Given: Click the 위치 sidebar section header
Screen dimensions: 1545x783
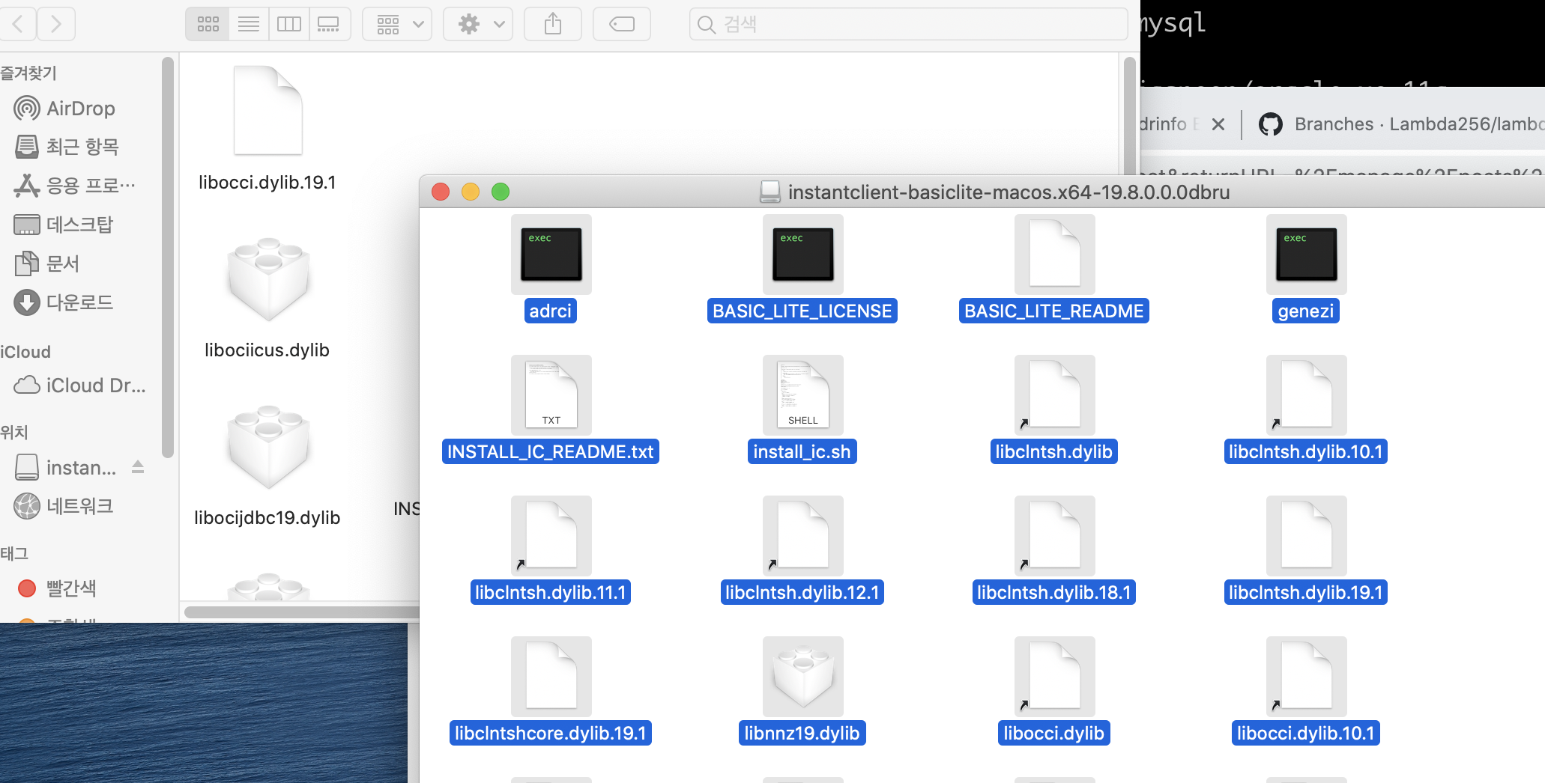Looking at the screenshot, I should (14, 433).
